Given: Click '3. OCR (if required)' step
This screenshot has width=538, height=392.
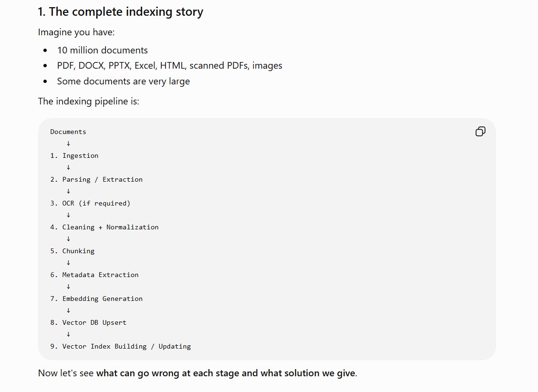Looking at the screenshot, I should click(90, 203).
